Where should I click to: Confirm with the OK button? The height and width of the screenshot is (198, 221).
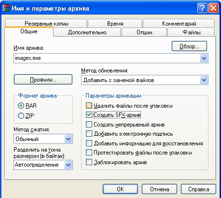click(120, 189)
